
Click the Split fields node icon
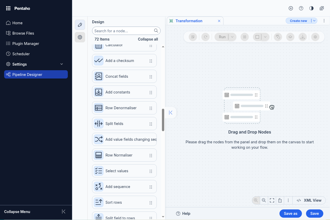coord(98,124)
